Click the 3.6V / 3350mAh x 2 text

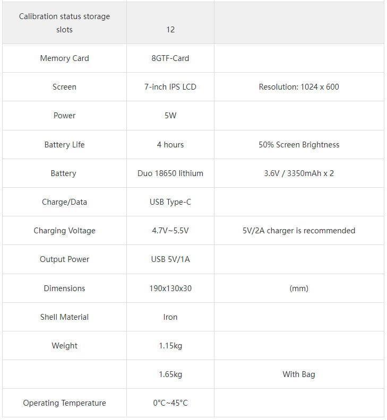coord(298,173)
